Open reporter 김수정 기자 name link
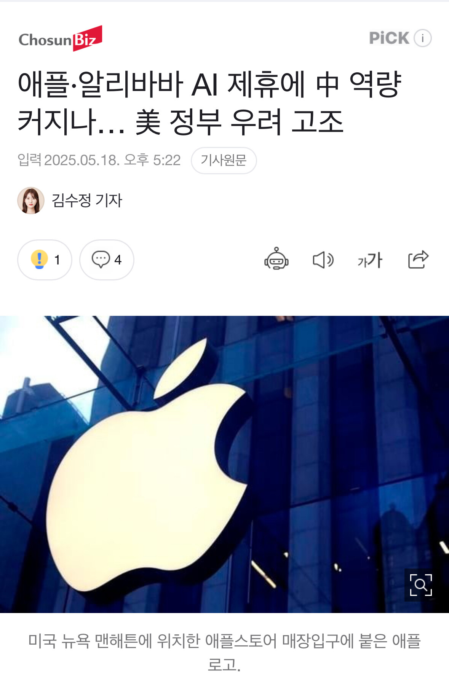Screen dimensions: 449x688 [x=87, y=201]
